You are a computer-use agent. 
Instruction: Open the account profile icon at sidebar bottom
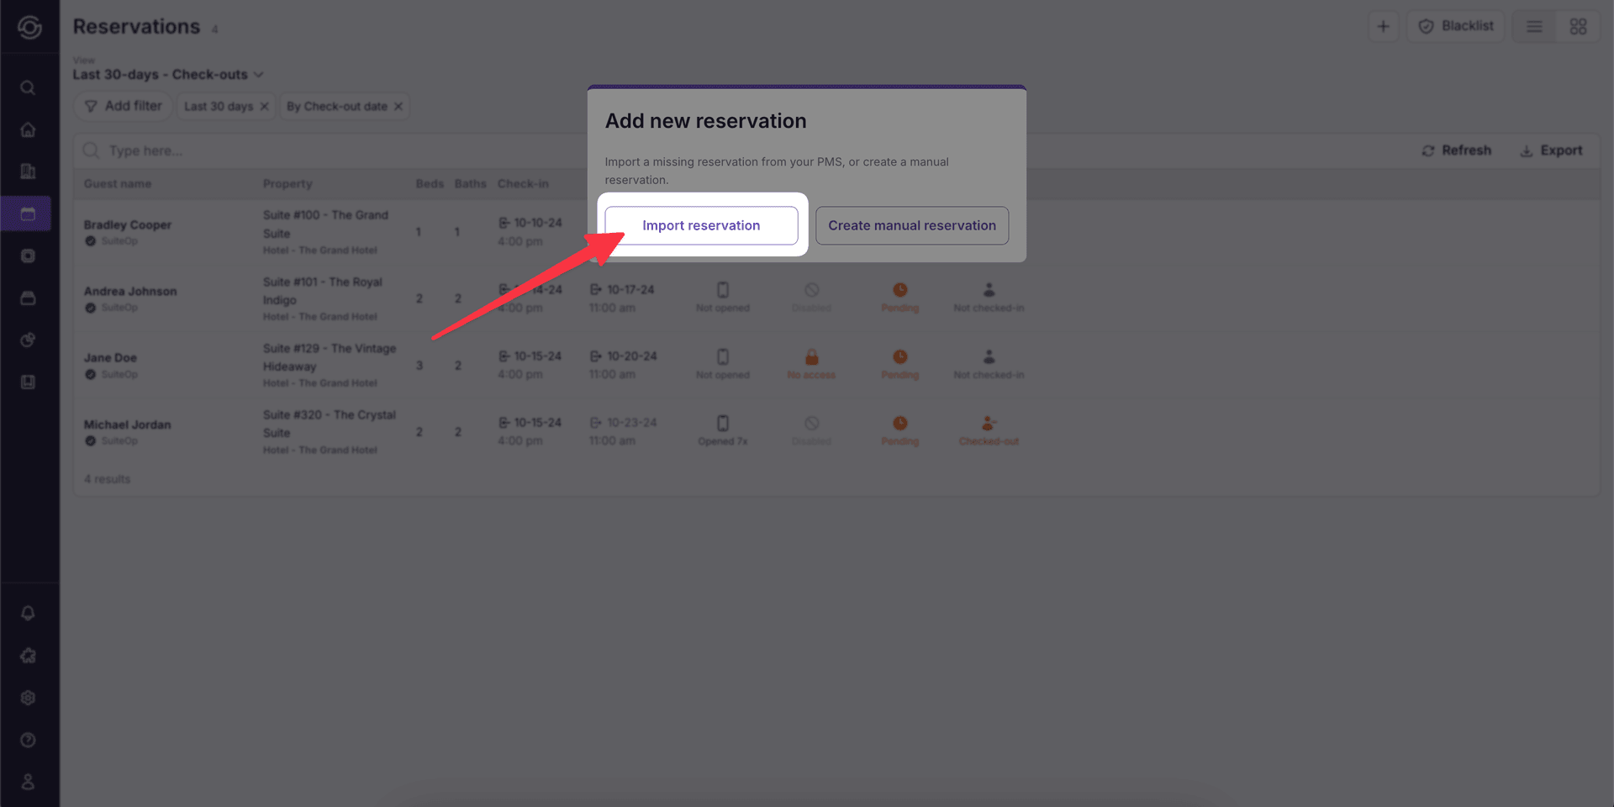point(29,781)
